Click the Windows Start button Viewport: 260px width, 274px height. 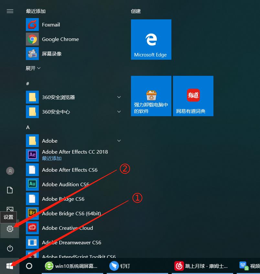[x=9, y=266]
